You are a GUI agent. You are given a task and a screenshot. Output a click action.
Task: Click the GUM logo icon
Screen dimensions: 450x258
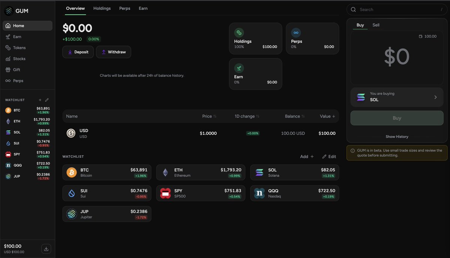[x=9, y=11]
